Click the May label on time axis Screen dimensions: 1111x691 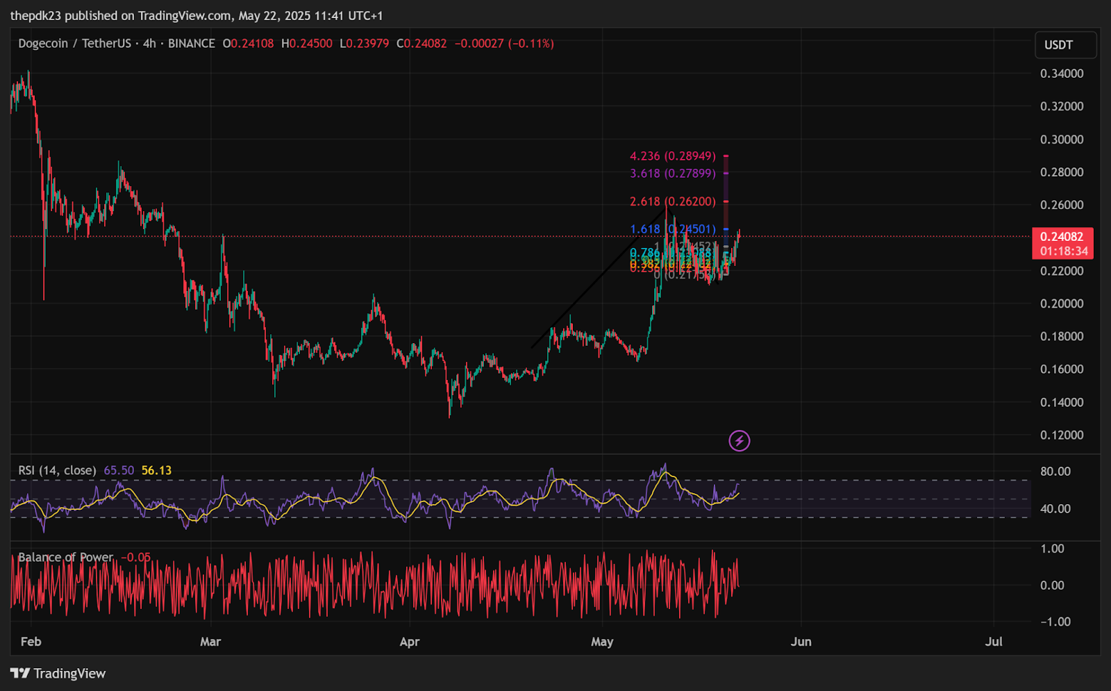(602, 641)
